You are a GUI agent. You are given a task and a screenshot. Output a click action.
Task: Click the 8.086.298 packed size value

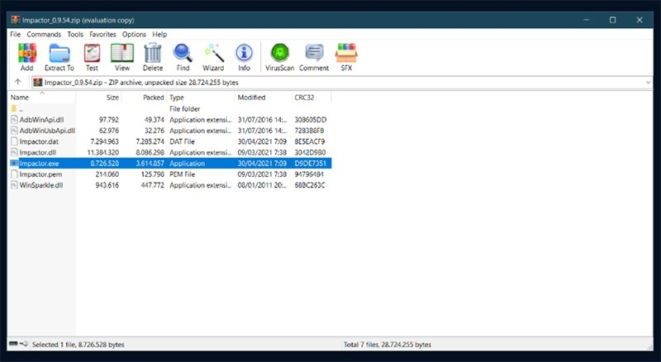tap(150, 153)
